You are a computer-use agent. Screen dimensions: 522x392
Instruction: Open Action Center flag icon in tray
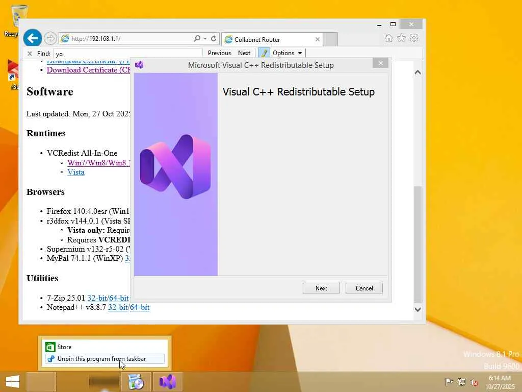click(x=449, y=382)
